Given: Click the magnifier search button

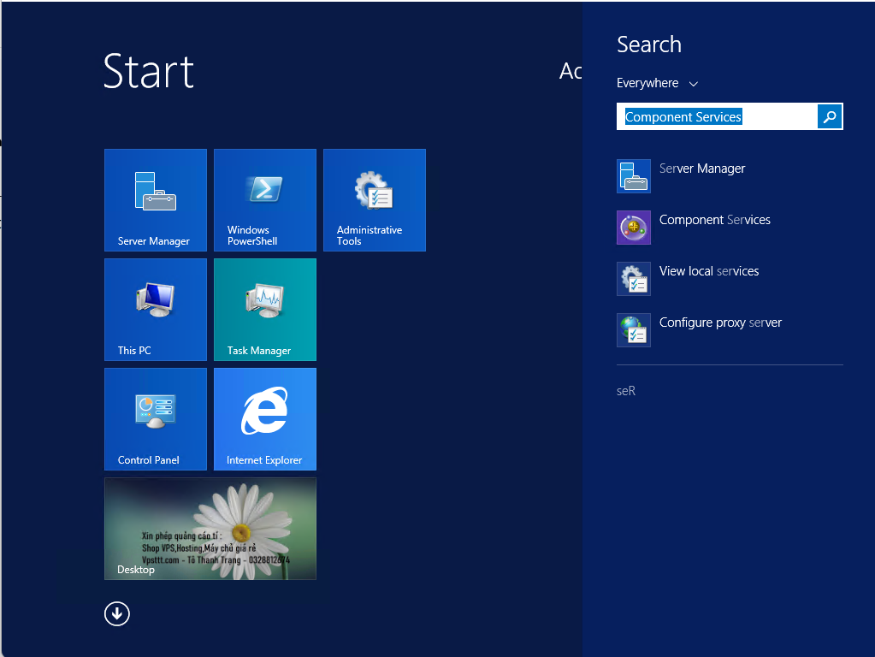Looking at the screenshot, I should point(830,116).
